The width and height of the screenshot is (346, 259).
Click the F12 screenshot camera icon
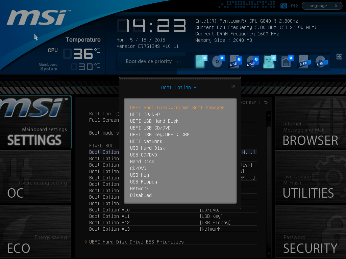click(x=283, y=6)
